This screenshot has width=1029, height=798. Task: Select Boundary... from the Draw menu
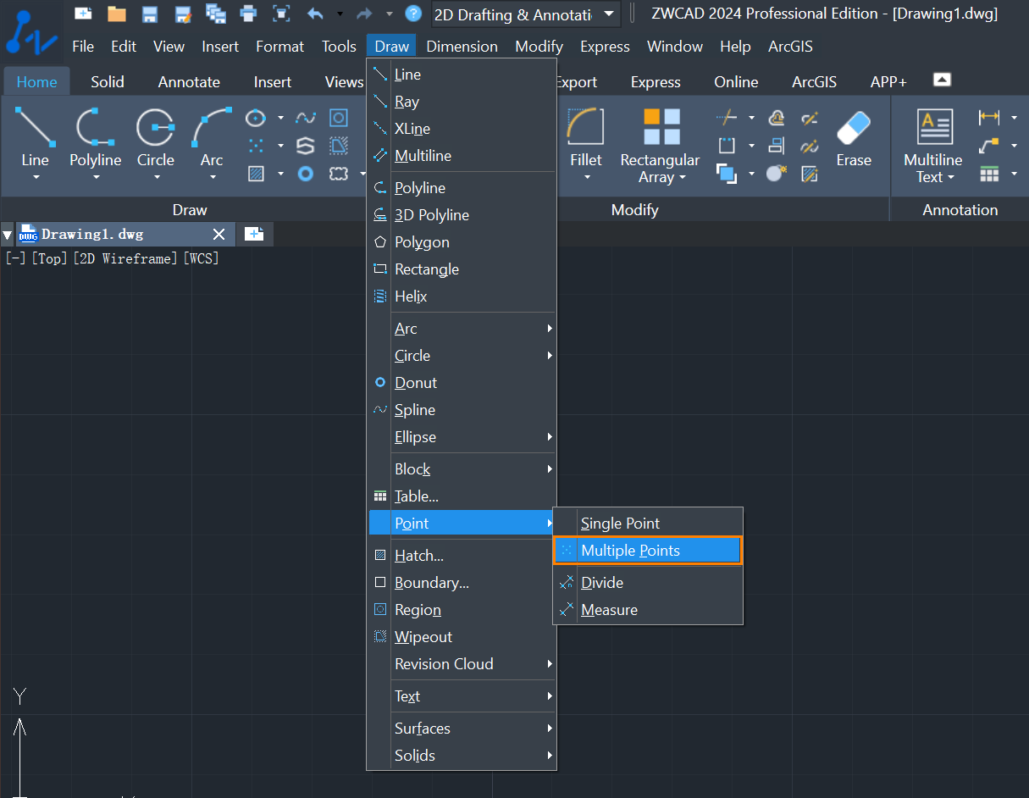tap(462, 583)
